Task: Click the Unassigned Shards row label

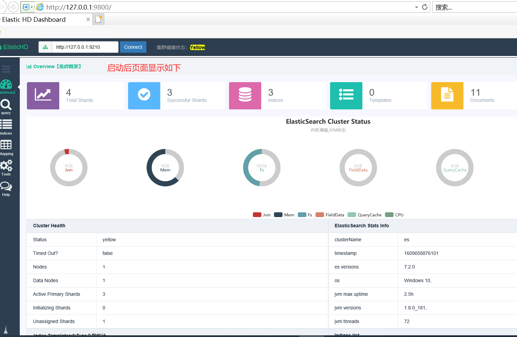Action: point(54,321)
